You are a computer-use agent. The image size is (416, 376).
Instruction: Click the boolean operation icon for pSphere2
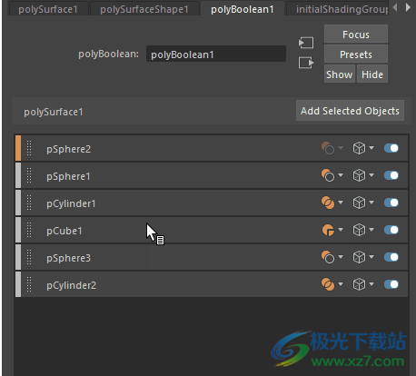pyautogui.click(x=328, y=148)
